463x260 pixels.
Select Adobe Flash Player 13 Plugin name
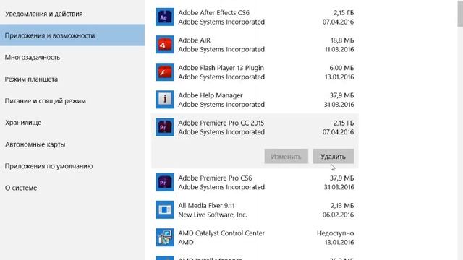click(221, 68)
